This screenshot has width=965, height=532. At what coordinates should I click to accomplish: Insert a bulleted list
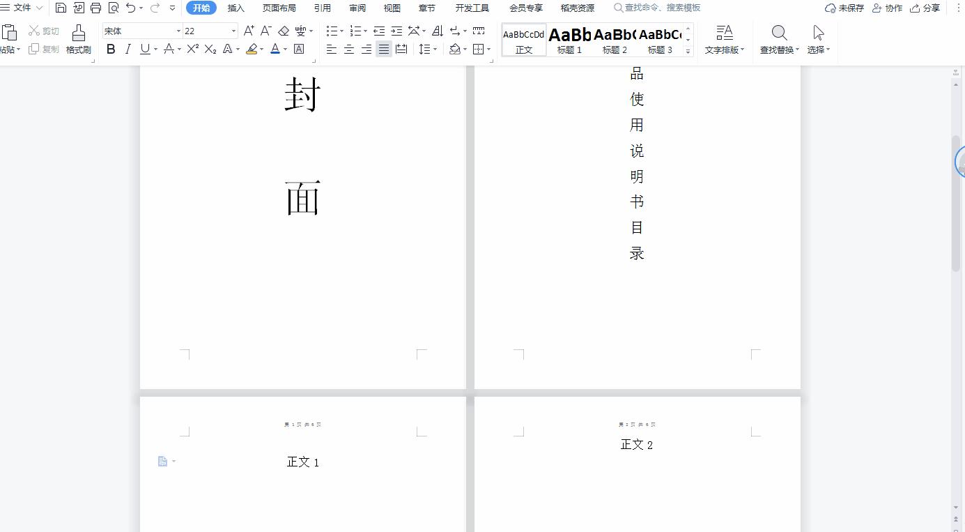pos(332,31)
